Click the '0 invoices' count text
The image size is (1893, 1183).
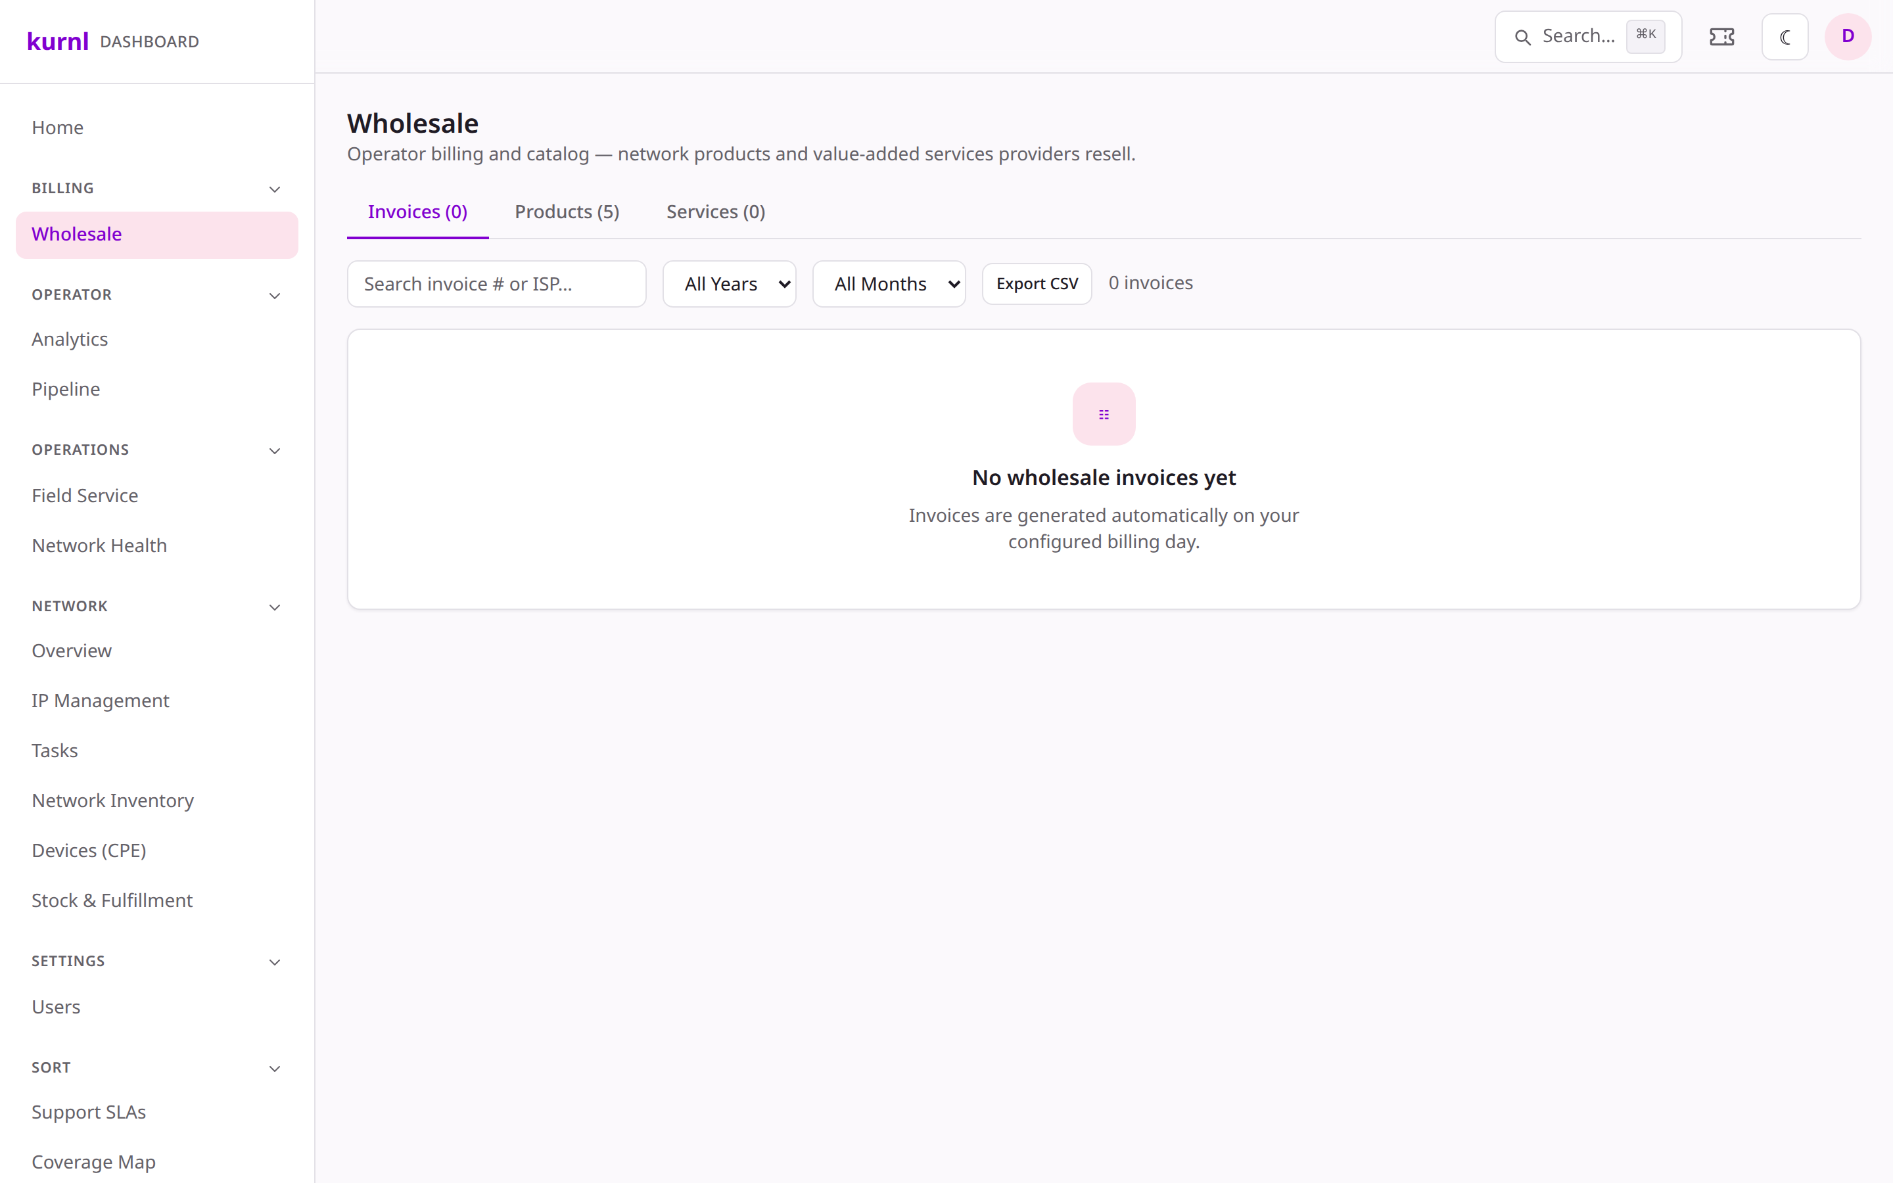click(x=1150, y=283)
